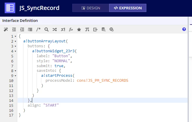Click line number 17 in the gutter

click(11, 115)
